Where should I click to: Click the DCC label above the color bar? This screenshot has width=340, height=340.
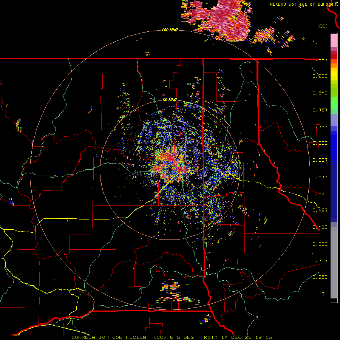(332, 23)
